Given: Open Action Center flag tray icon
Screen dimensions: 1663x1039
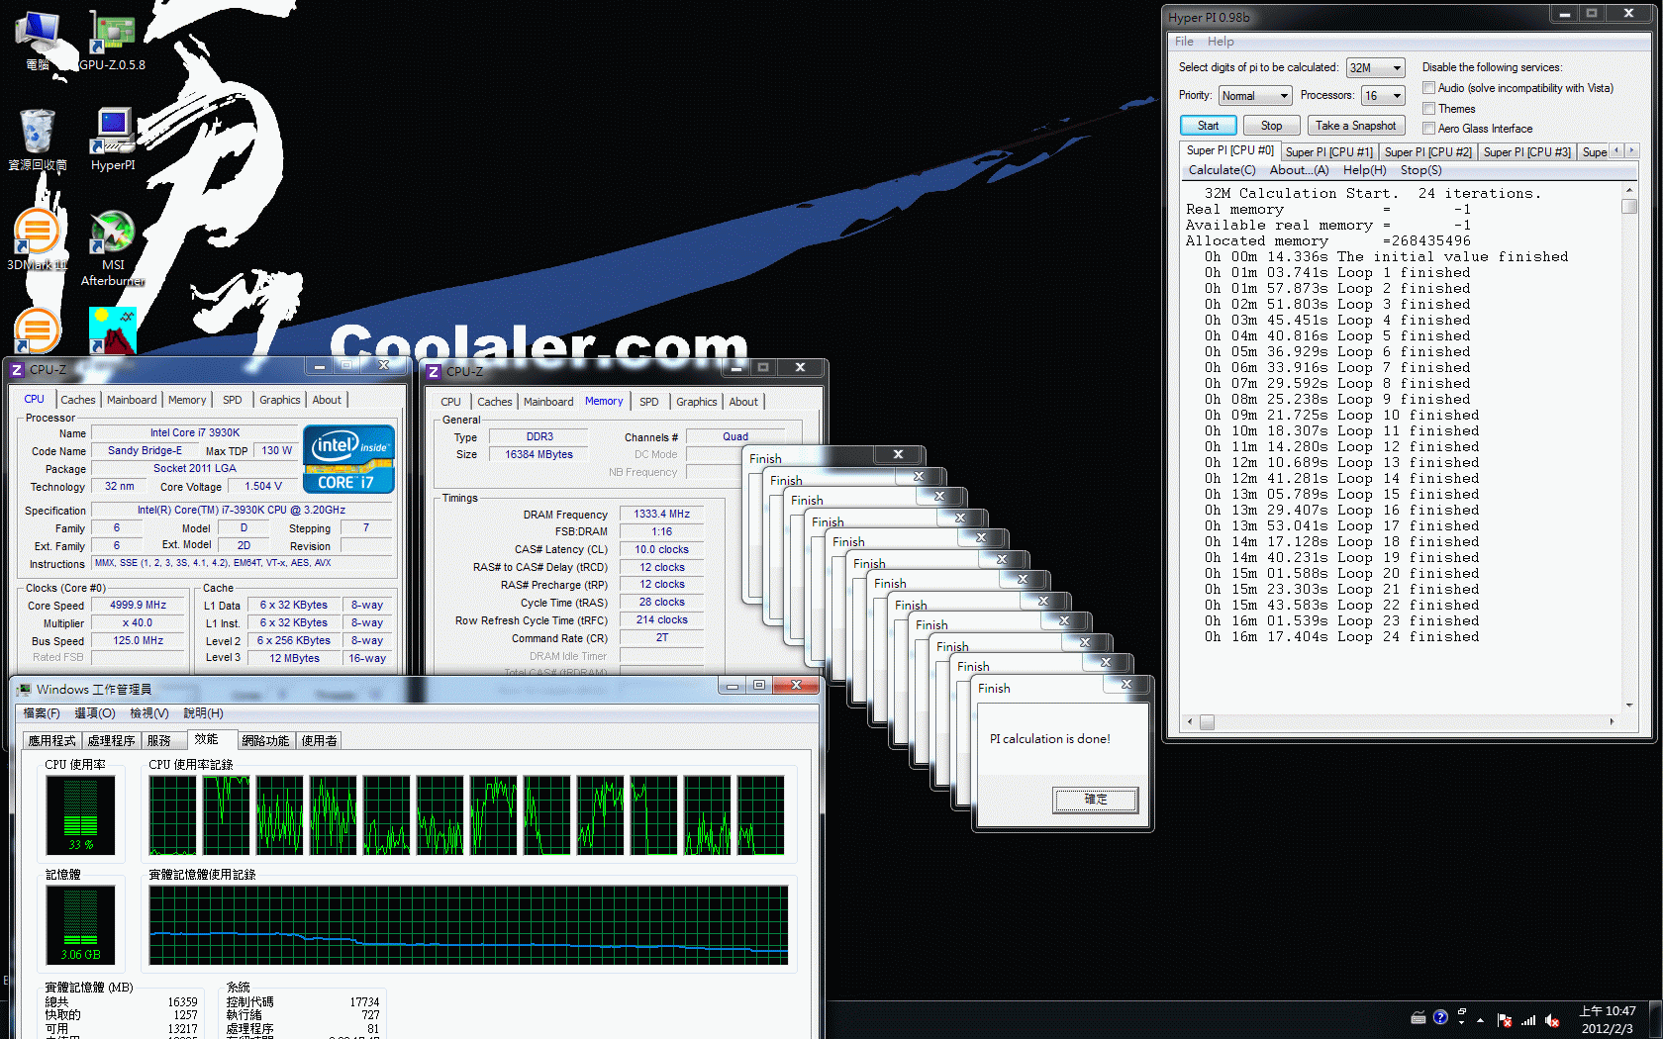Looking at the screenshot, I should pyautogui.click(x=1505, y=1020).
